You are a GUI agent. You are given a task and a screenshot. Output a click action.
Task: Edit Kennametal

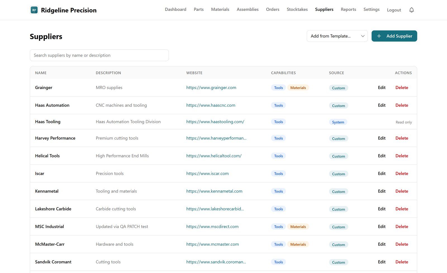[382, 191]
